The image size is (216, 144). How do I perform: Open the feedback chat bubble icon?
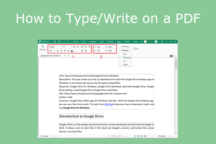coord(162,42)
